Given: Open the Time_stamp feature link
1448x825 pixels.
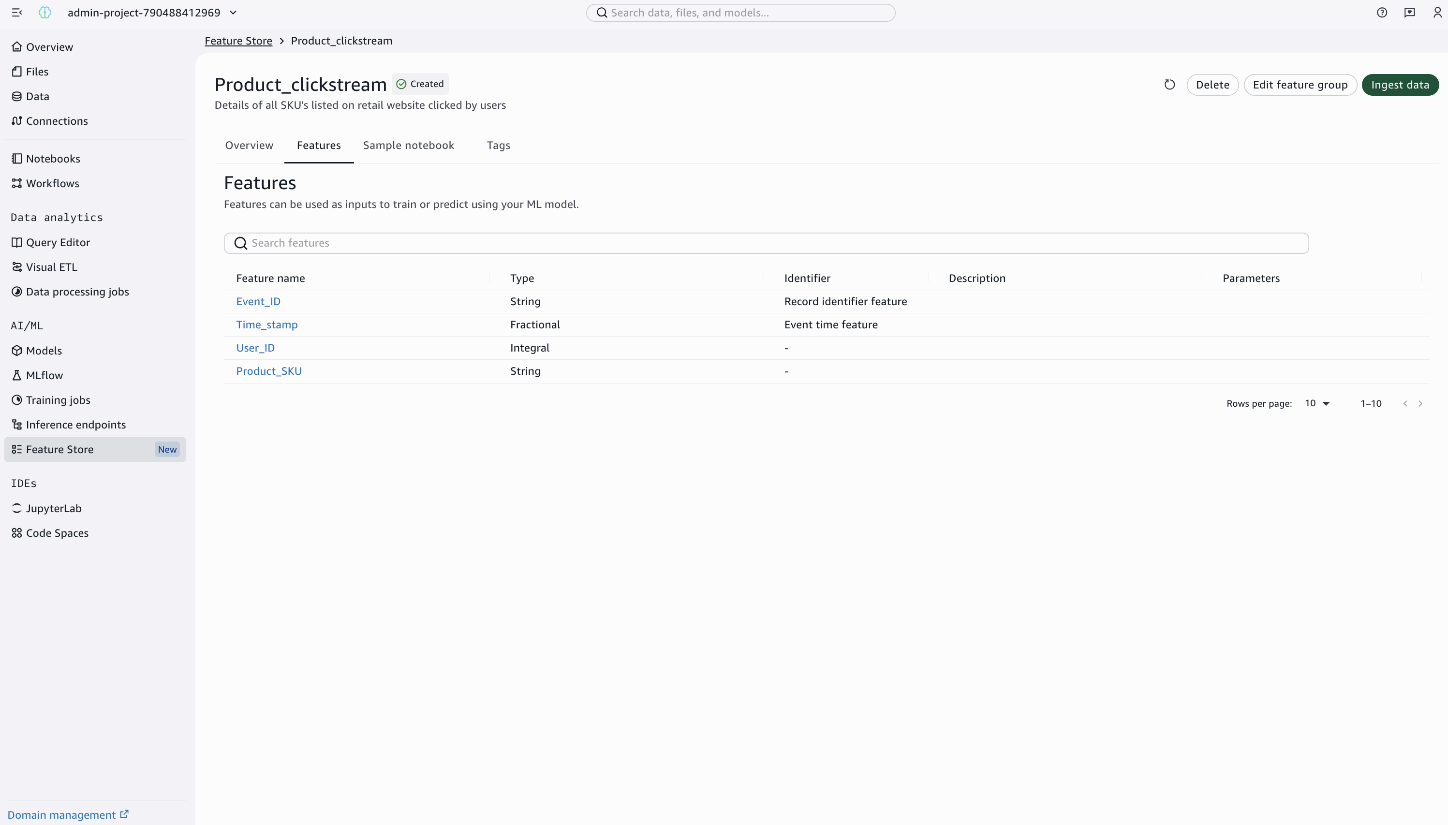Looking at the screenshot, I should click(x=267, y=324).
